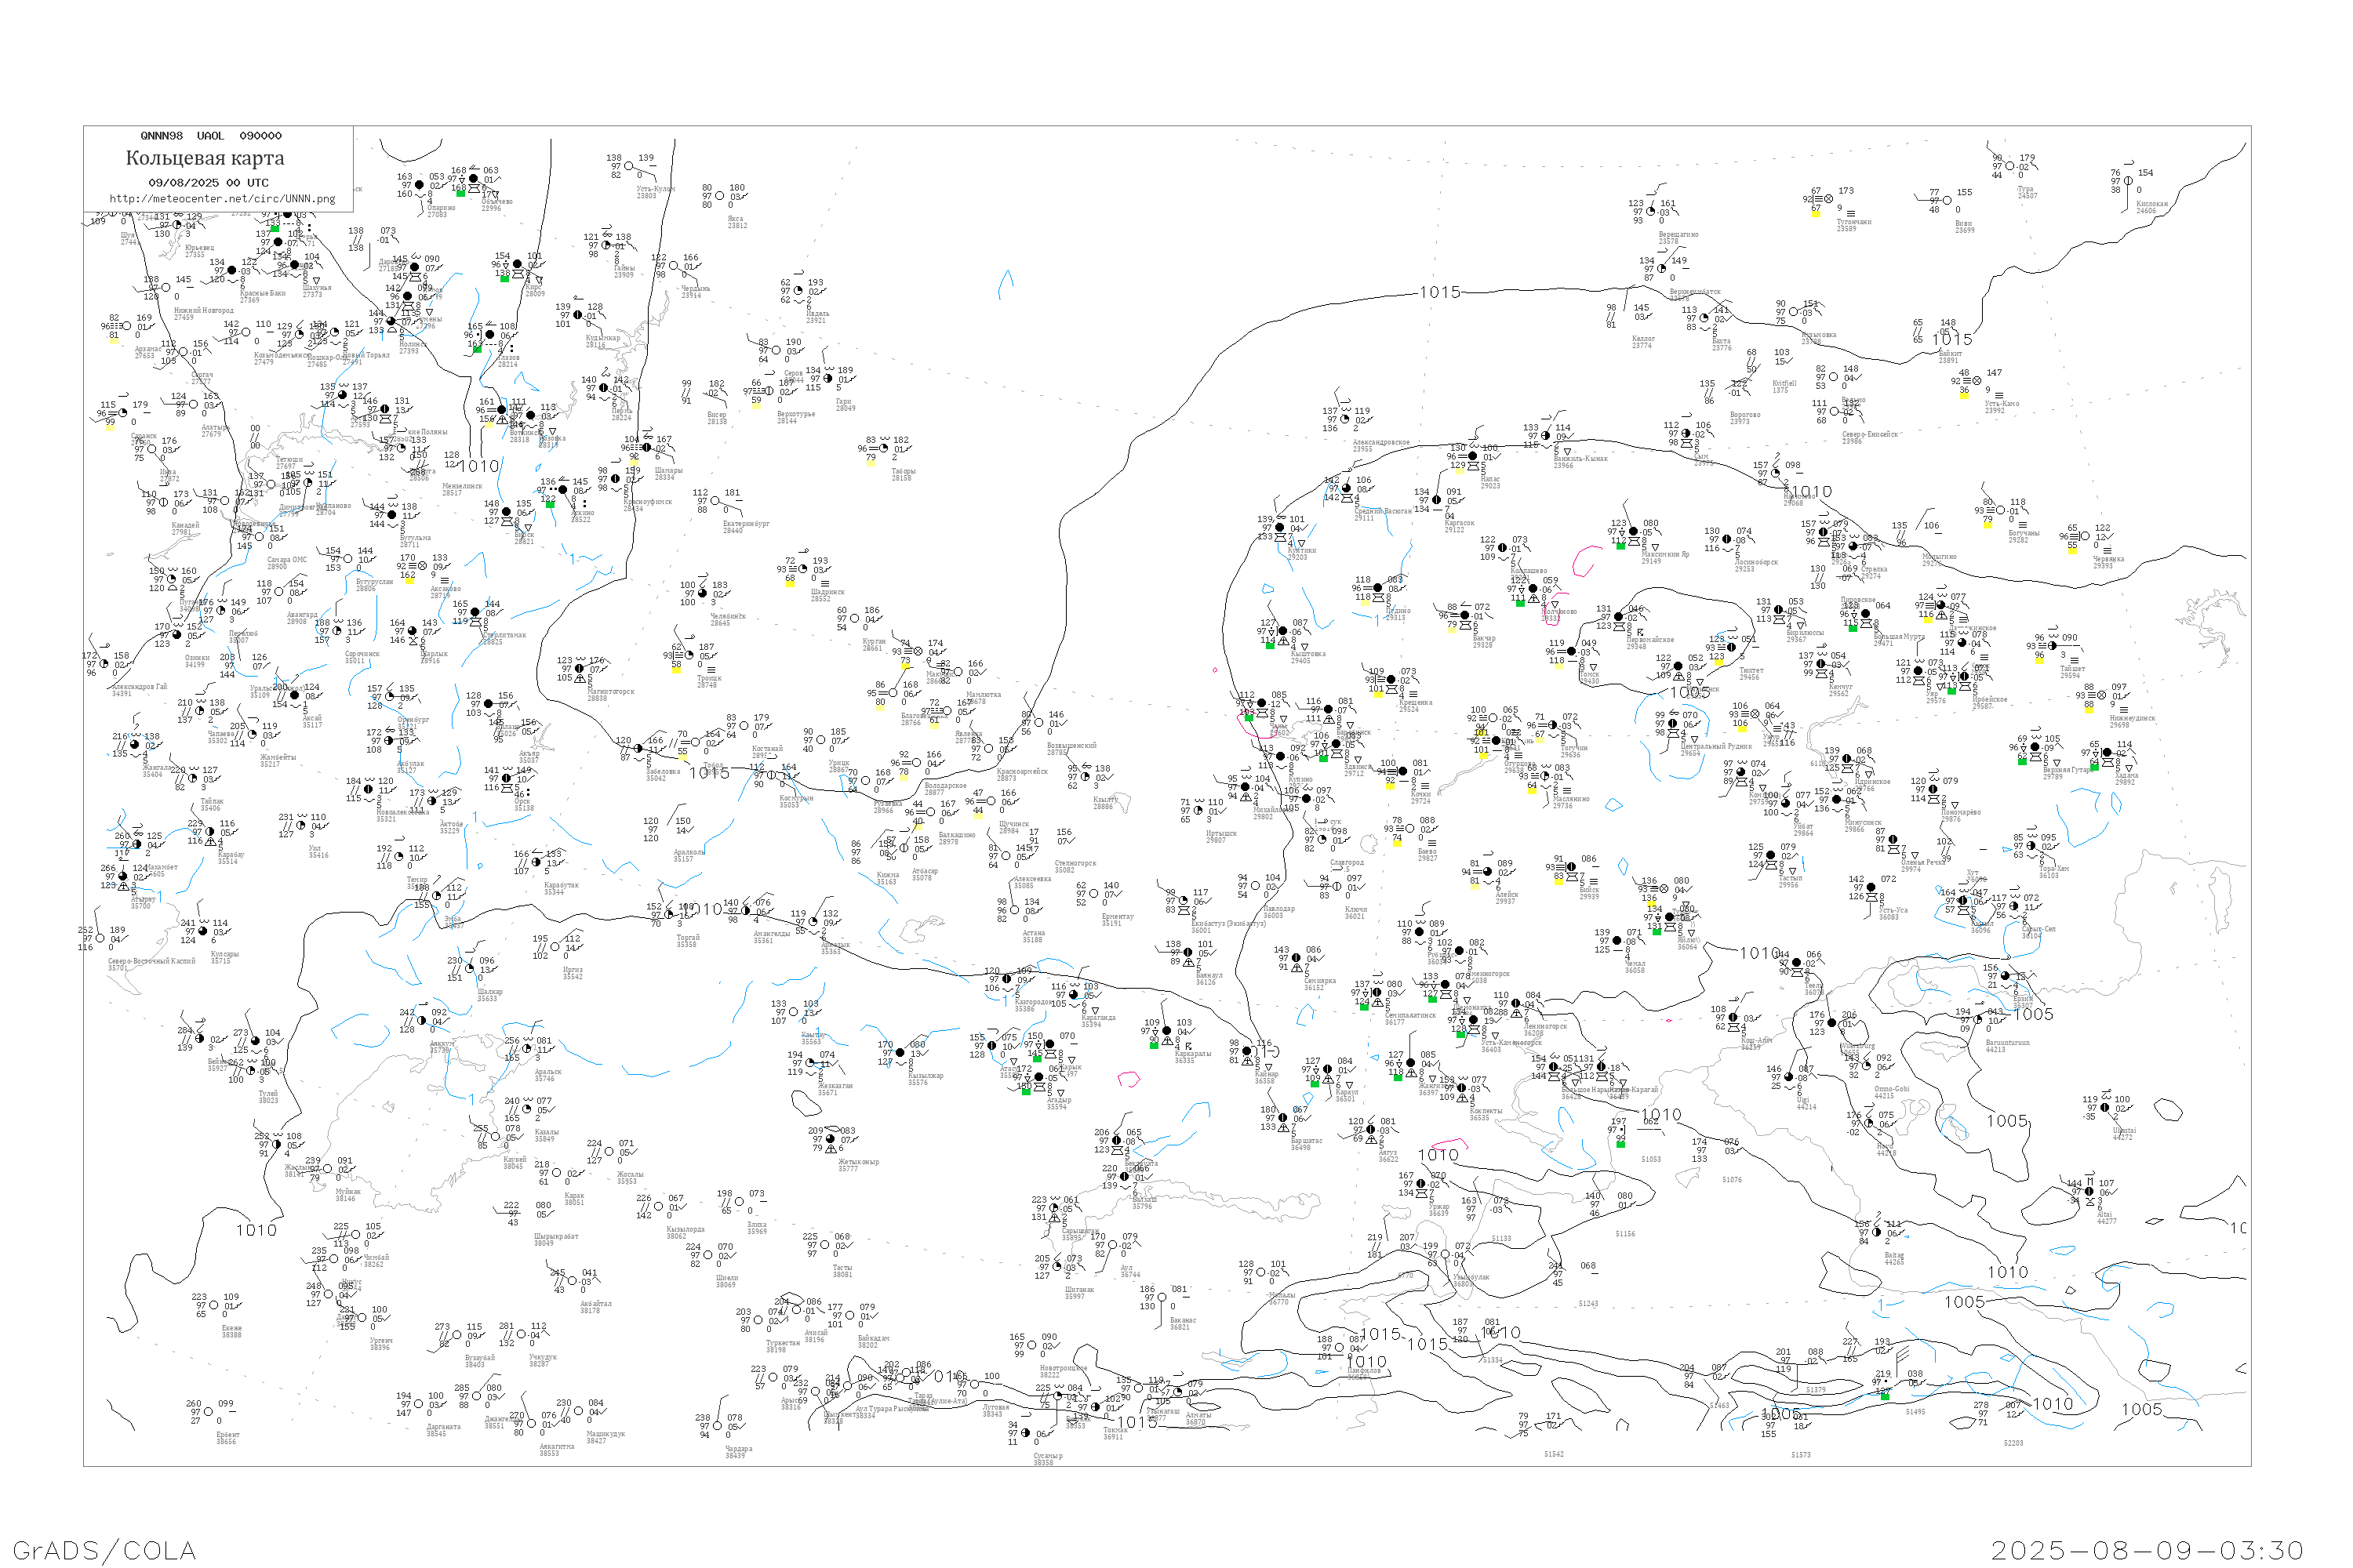This screenshot has height=1568, width=2353.
Task: Click the filled station circle at Глазов
Action: pyautogui.click(x=490, y=335)
